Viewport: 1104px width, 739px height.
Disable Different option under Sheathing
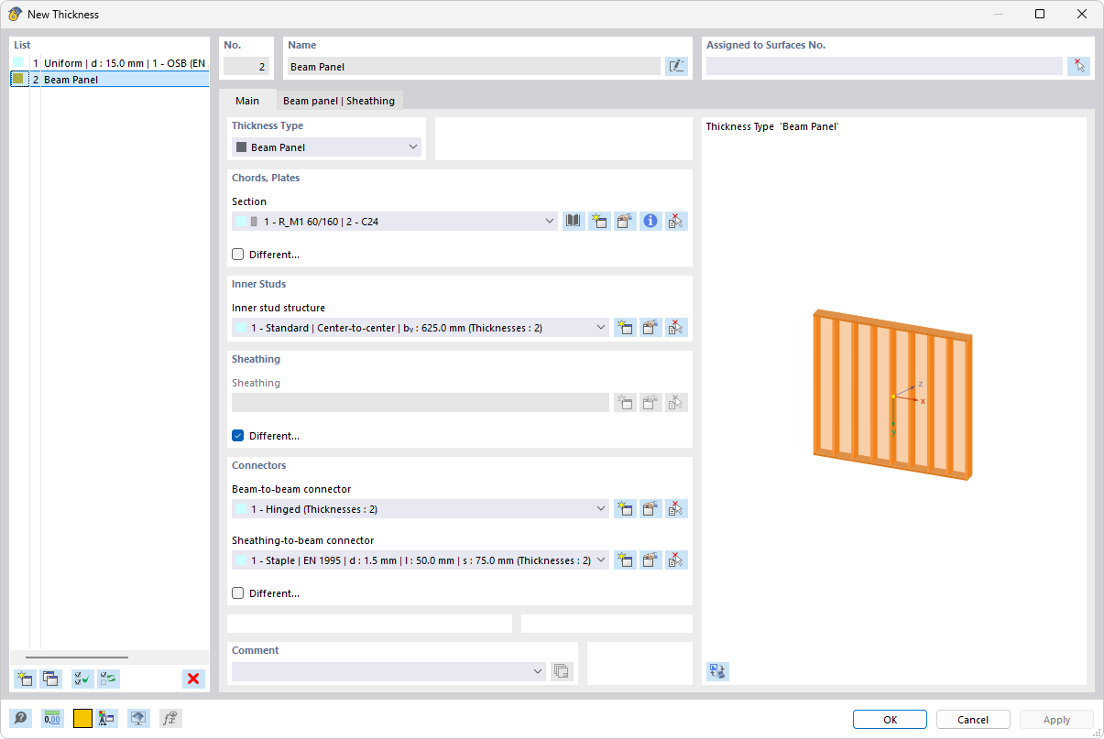(237, 435)
